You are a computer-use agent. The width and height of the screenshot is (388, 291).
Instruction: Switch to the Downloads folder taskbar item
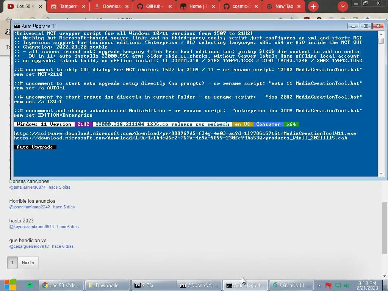[108, 285]
